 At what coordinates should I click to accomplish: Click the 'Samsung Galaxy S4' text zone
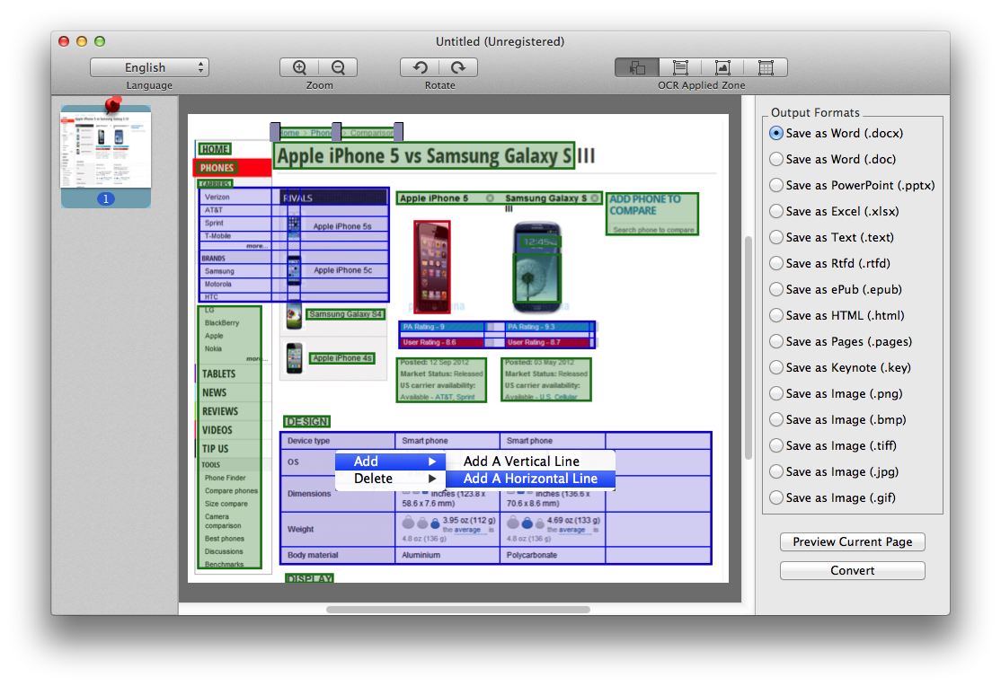coord(345,314)
